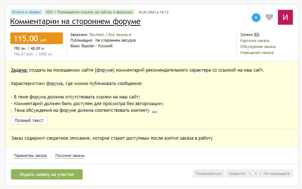
Task: Show Похожие заказы section
Action: point(70,156)
